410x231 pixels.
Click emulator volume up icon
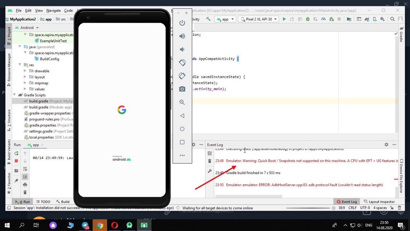coord(182,36)
